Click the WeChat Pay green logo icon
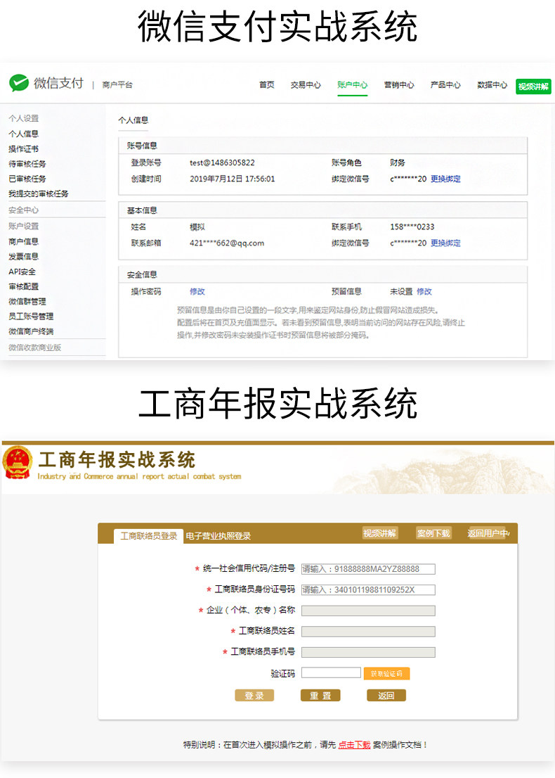 [19, 83]
